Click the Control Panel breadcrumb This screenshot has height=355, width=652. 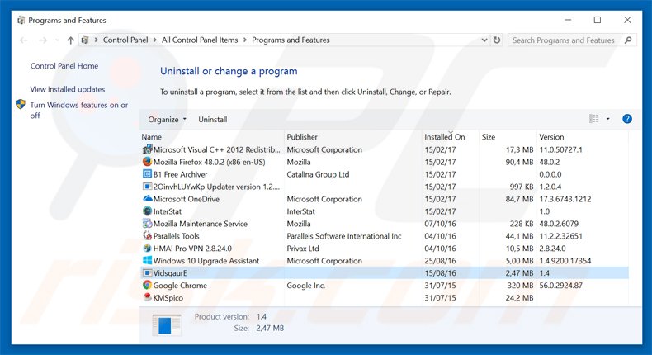tap(125, 40)
